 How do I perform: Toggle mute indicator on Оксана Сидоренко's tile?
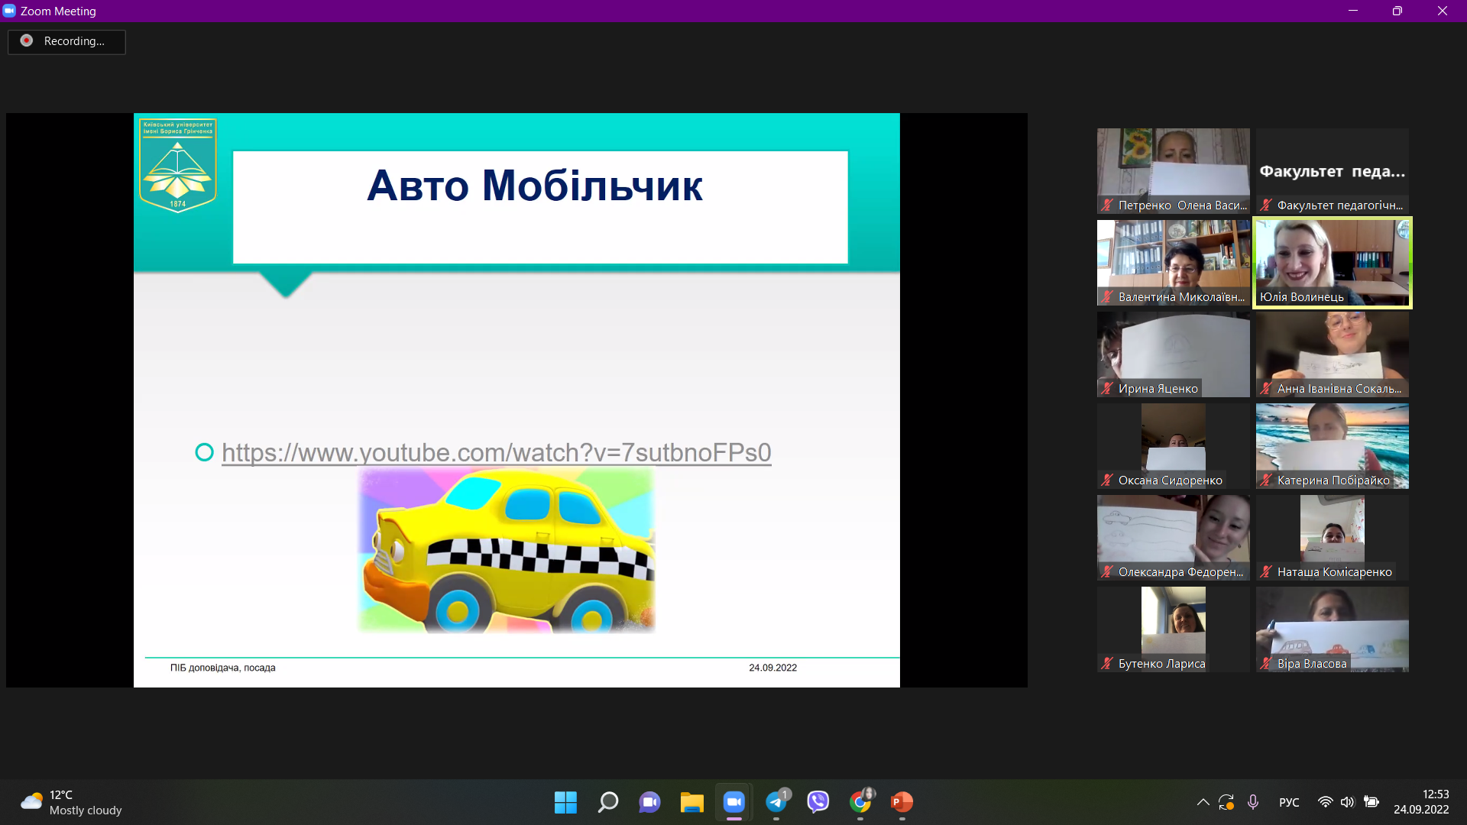point(1106,480)
